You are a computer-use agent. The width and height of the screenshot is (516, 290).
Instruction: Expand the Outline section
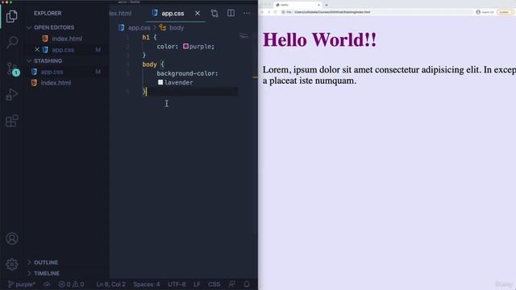46,263
